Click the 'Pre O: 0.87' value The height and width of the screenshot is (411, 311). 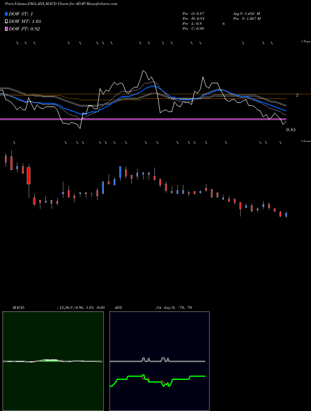click(x=193, y=14)
